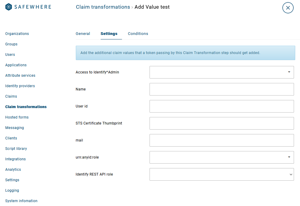This screenshot has height=206, width=300.
Task: Close the Add Value test page
Action: [288, 8]
